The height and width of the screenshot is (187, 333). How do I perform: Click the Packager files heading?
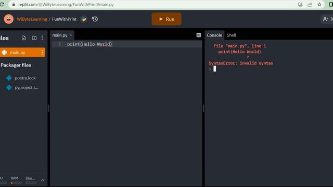16,65
